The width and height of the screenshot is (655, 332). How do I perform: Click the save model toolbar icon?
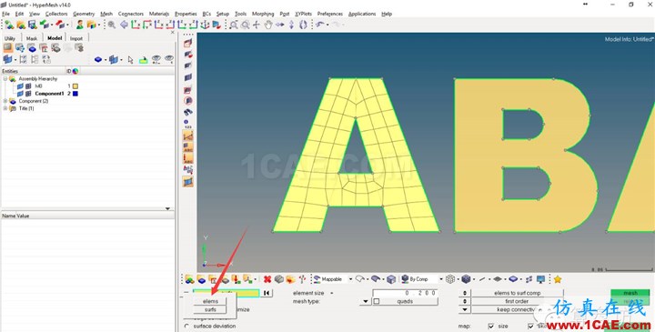pos(33,25)
